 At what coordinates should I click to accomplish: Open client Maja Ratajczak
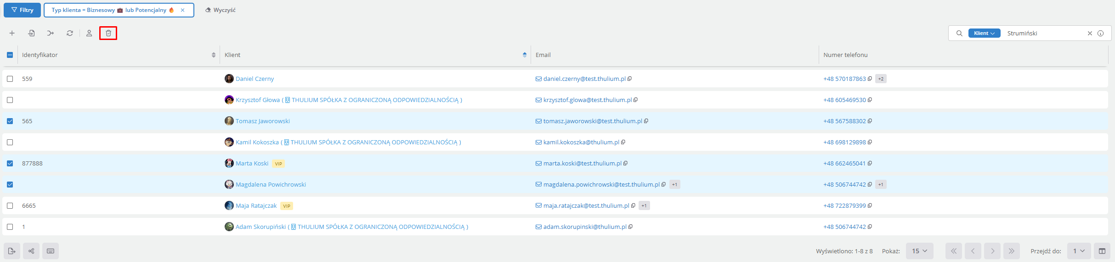(256, 205)
